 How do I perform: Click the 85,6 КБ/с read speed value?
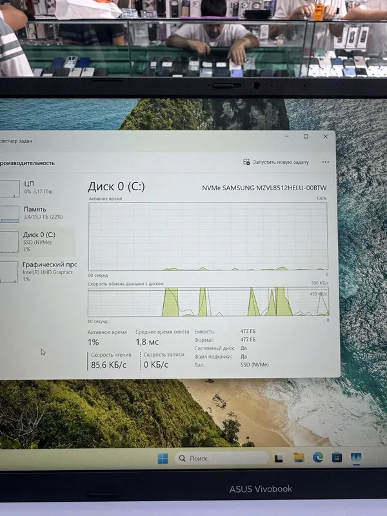pyautogui.click(x=108, y=364)
